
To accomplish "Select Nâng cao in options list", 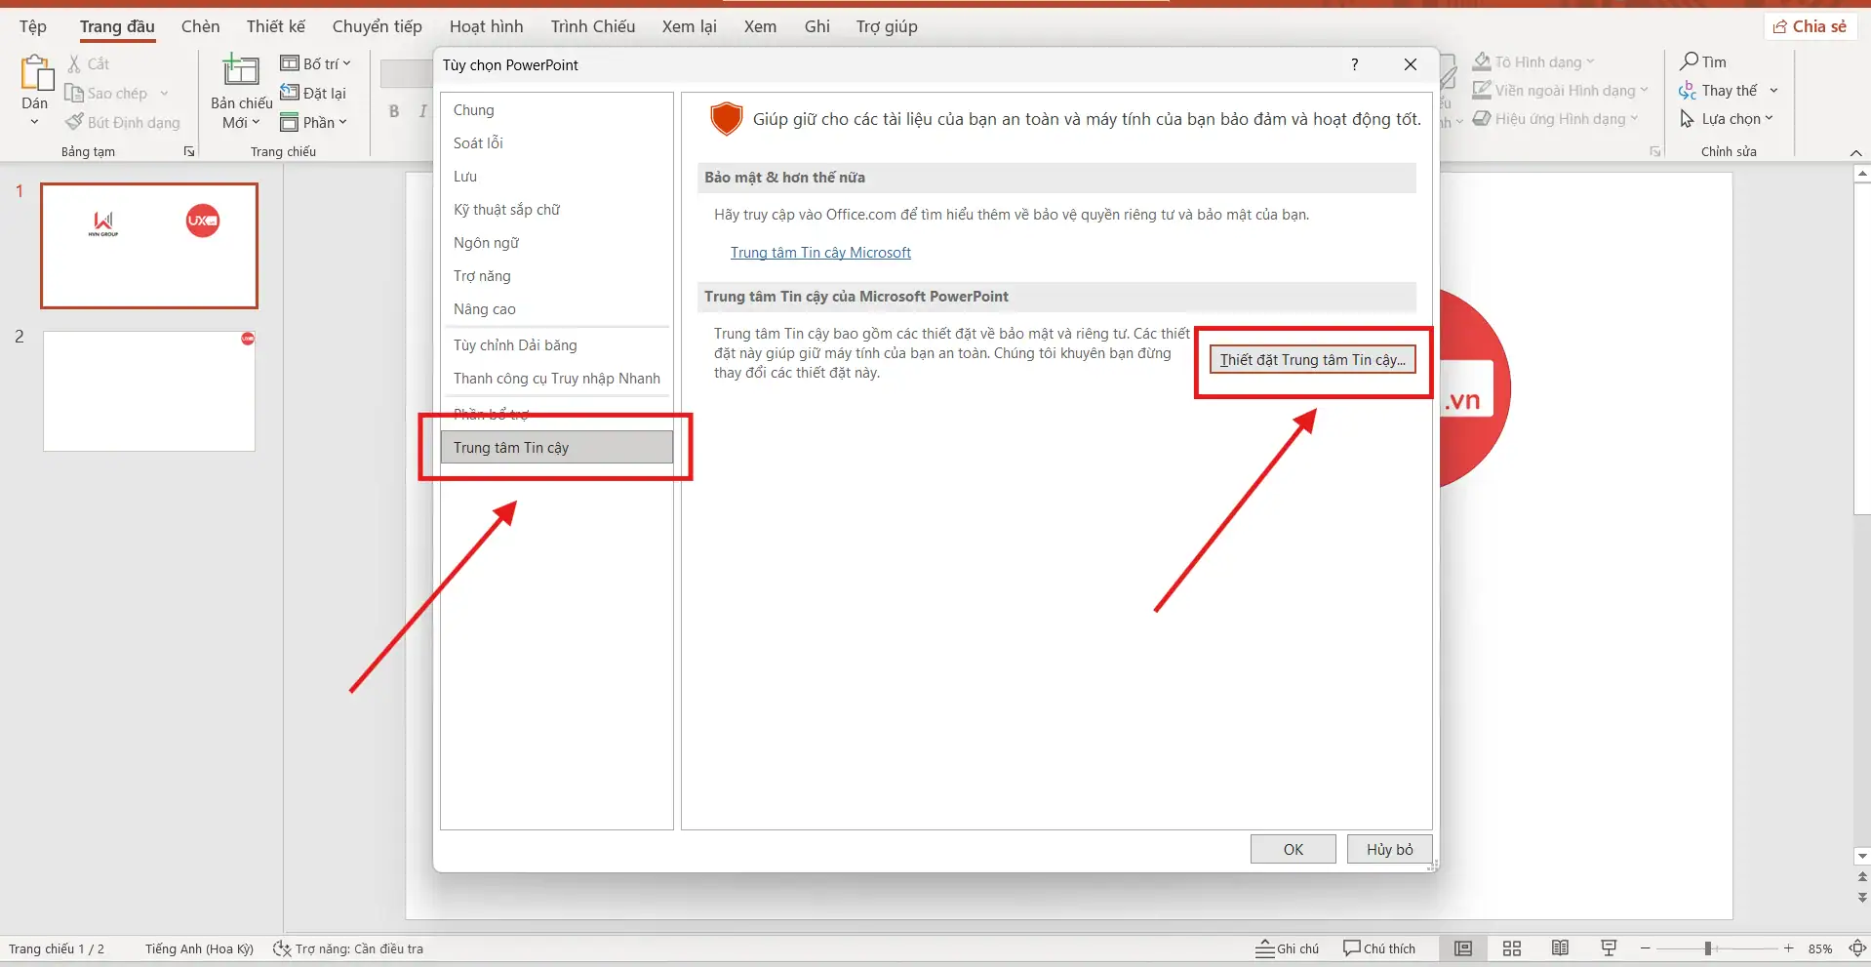I will pos(484,309).
